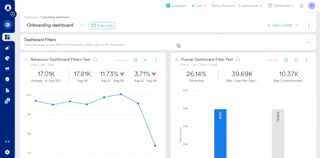Open the trend insights circle icon in sidebar
This screenshot has width=320, height=158.
coord(8,79)
